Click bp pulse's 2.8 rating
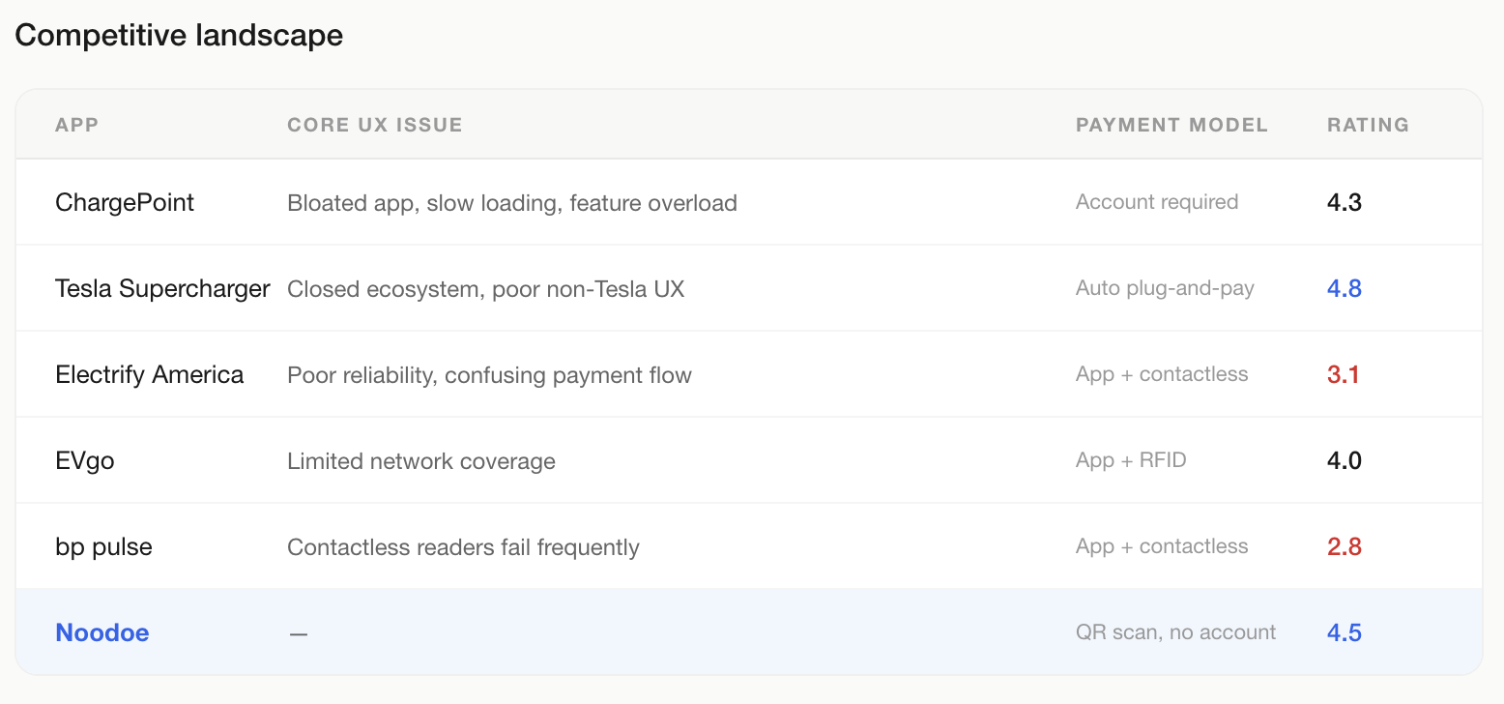 [x=1345, y=546]
